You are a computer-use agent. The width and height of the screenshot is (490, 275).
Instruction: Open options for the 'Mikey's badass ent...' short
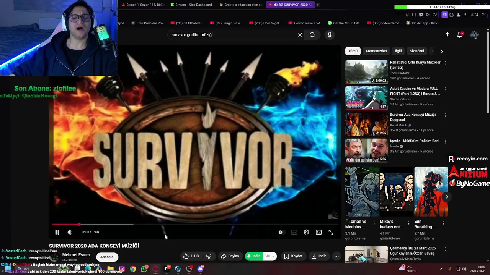tap(409, 223)
